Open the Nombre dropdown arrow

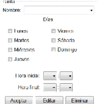click(91, 10)
